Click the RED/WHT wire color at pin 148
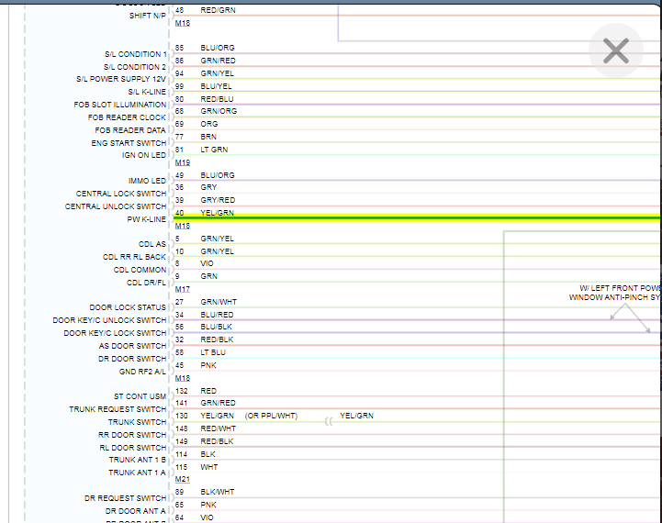Image resolution: width=662 pixels, height=523 pixels. pyautogui.click(x=218, y=428)
